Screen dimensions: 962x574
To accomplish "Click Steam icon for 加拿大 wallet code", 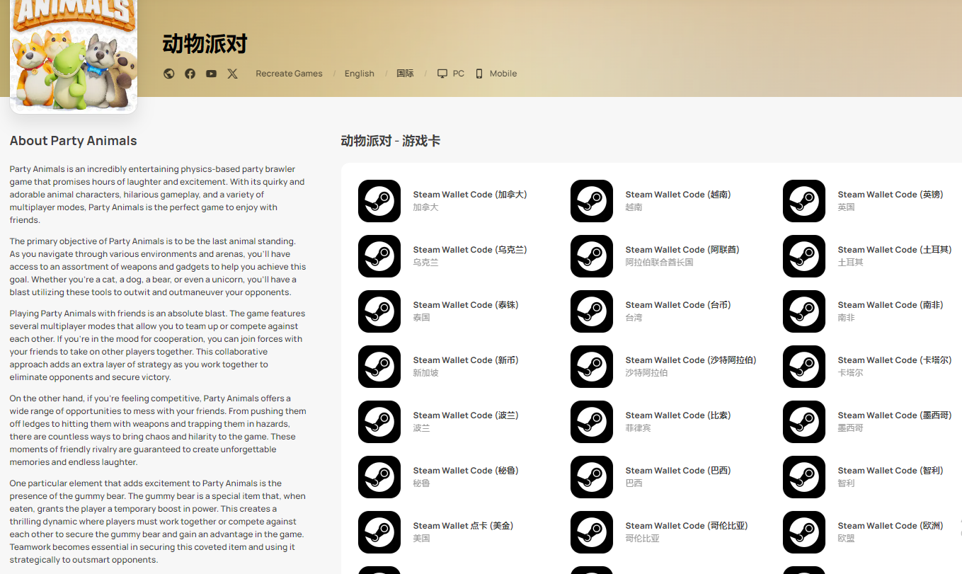I will click(379, 201).
